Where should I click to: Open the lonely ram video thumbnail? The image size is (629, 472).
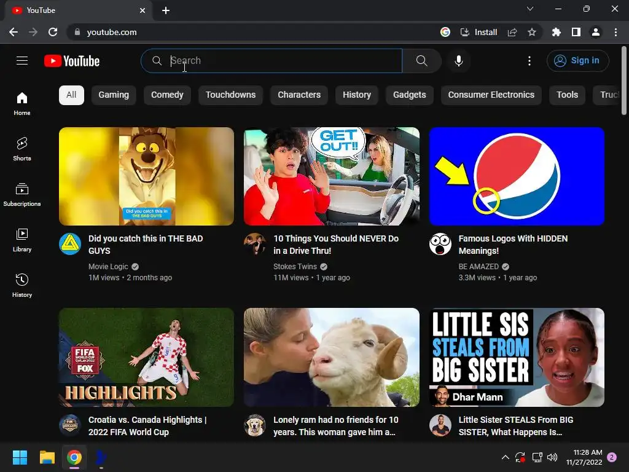pos(331,357)
